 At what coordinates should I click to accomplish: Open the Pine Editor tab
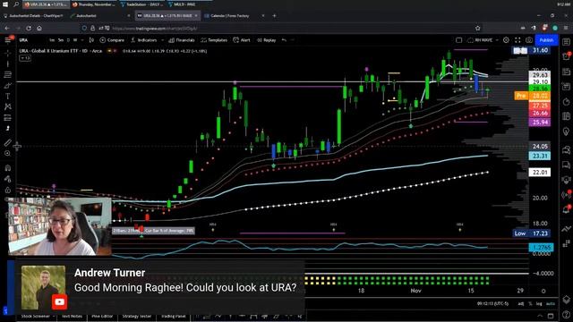tap(102, 316)
